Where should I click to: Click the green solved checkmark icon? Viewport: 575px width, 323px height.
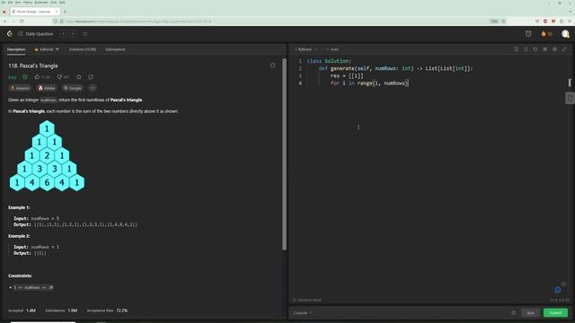25,77
